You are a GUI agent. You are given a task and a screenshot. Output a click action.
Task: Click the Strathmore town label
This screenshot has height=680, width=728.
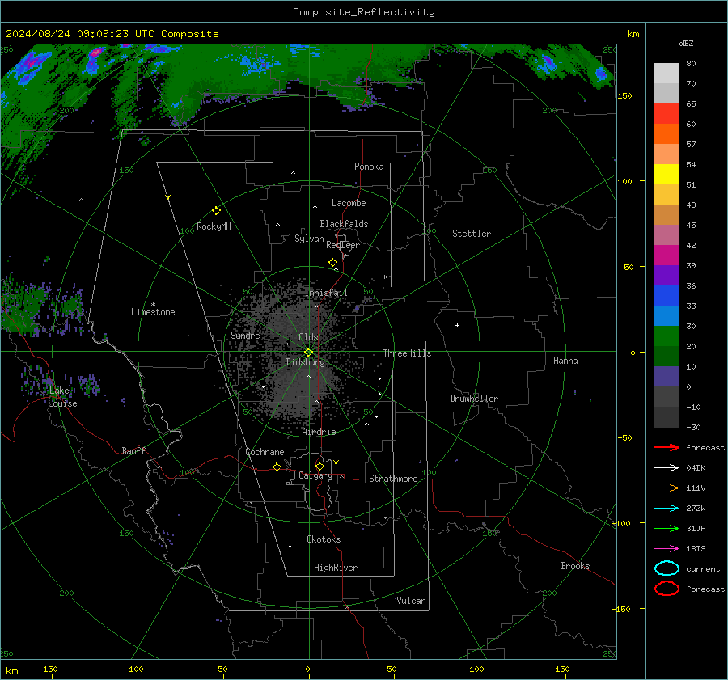point(394,479)
